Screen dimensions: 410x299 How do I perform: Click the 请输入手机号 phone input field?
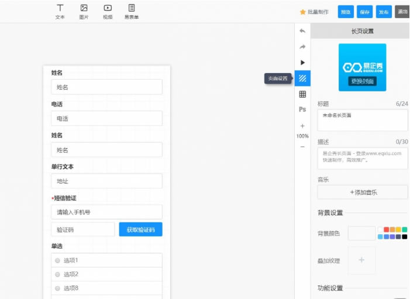pos(106,212)
